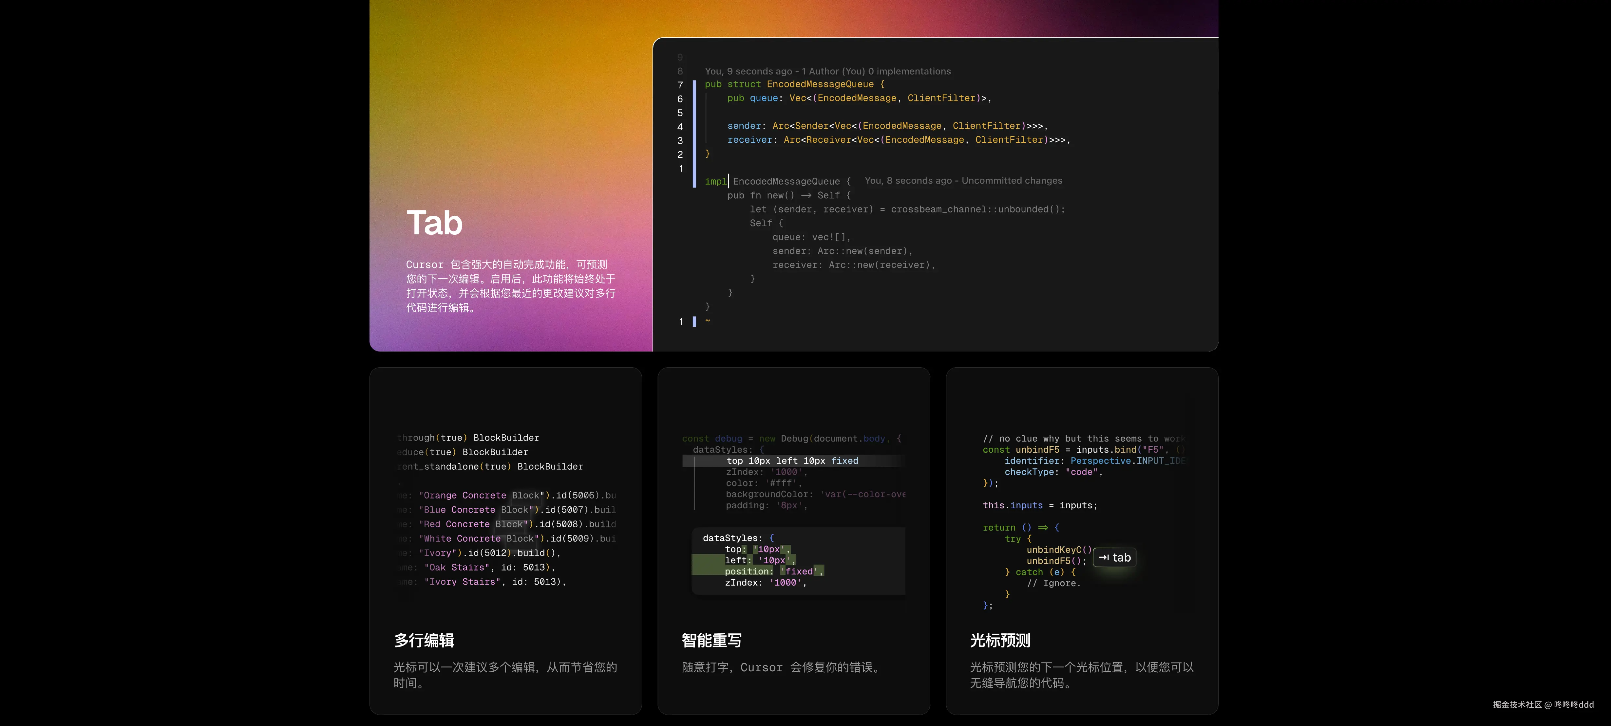Click the "crossbeam_channel::unbounded()" suggestion line

pos(907,209)
